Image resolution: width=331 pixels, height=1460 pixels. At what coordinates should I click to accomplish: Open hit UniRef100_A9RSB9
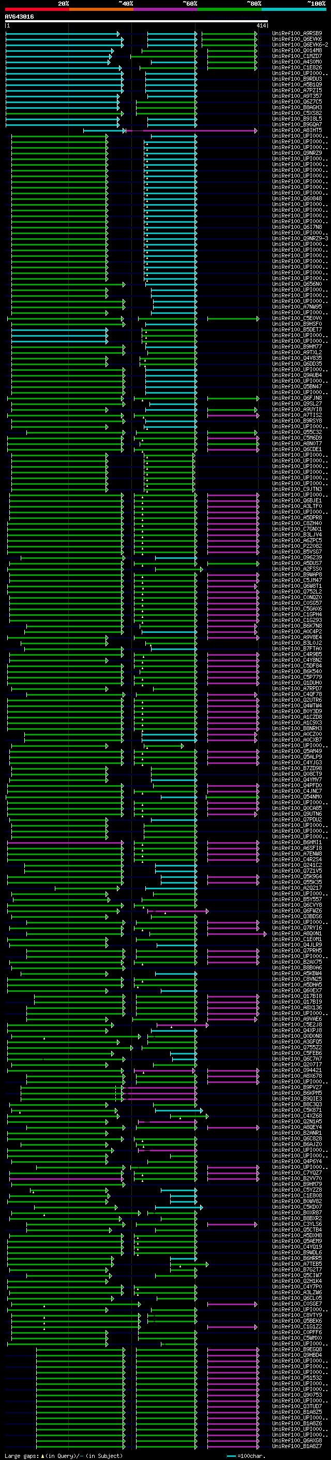click(x=297, y=34)
